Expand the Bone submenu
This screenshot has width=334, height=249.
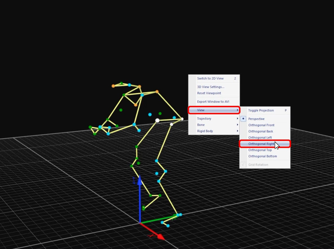tap(214, 124)
